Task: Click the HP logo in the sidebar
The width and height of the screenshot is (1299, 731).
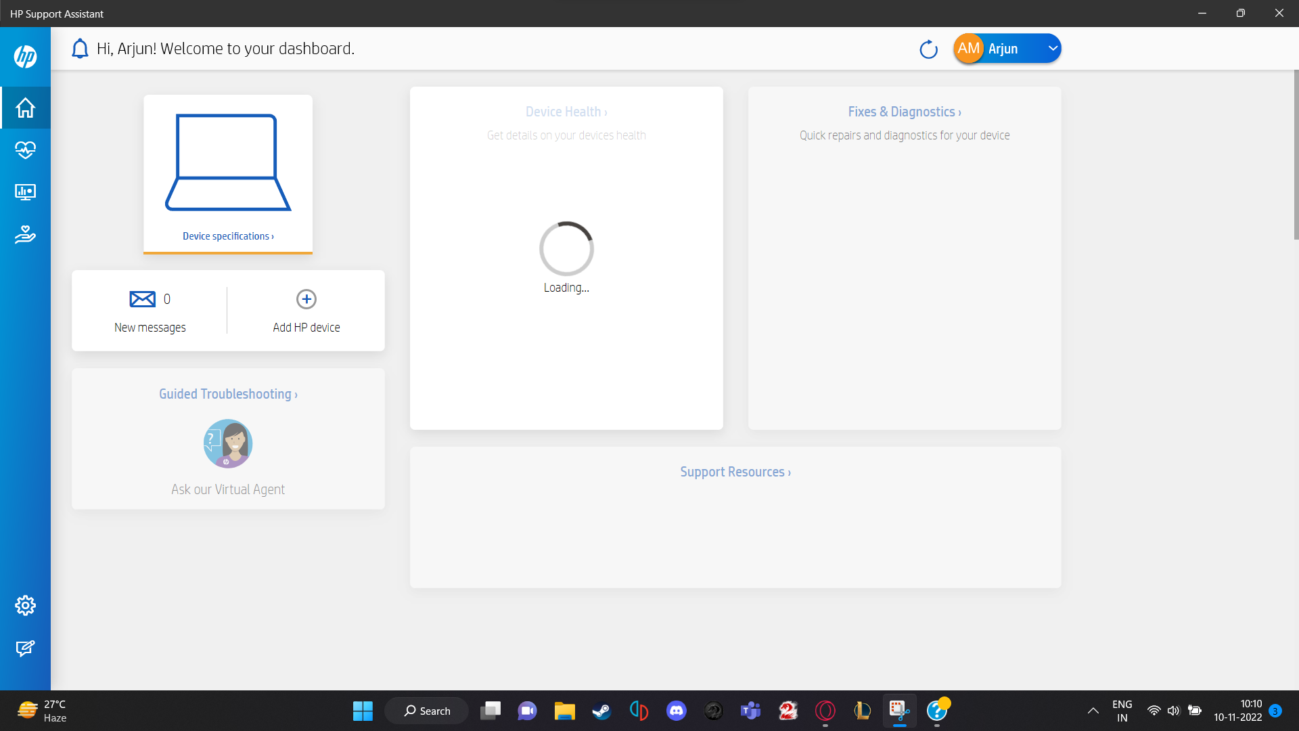Action: 26,57
